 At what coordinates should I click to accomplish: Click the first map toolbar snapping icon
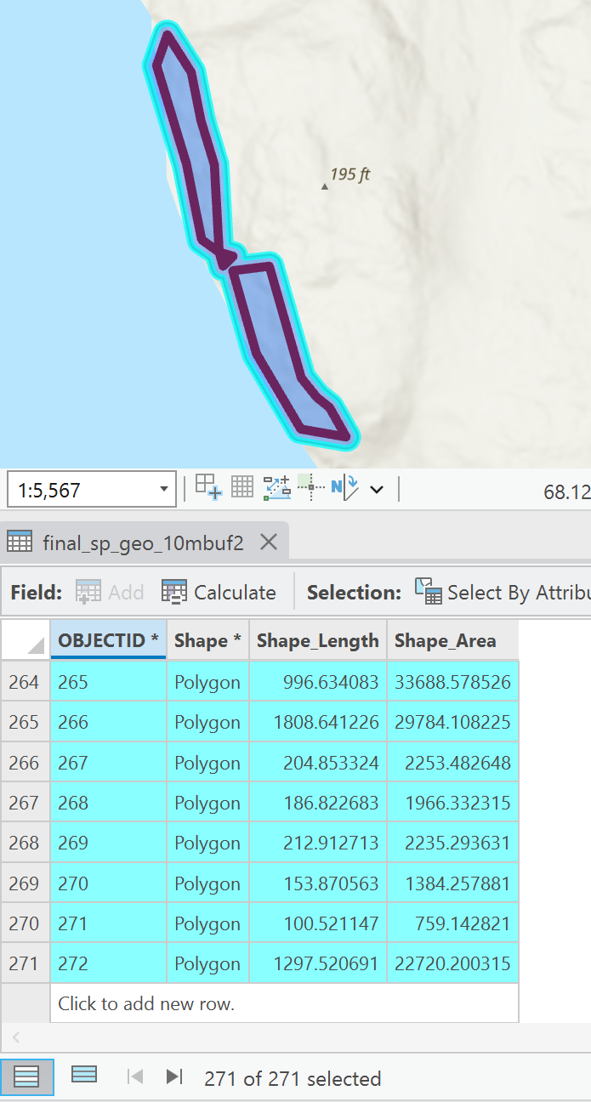(208, 487)
